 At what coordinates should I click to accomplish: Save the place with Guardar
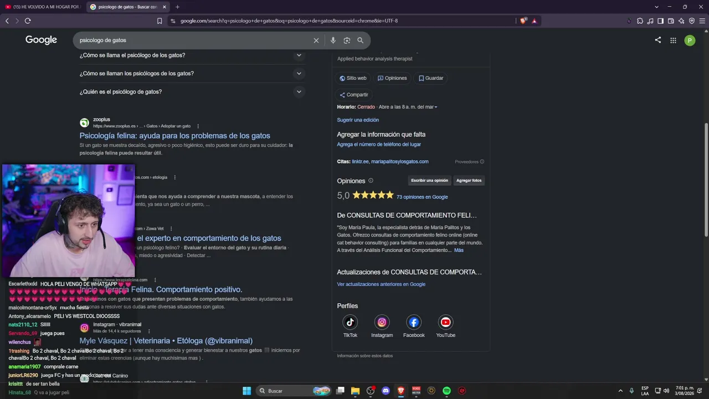[x=431, y=78]
